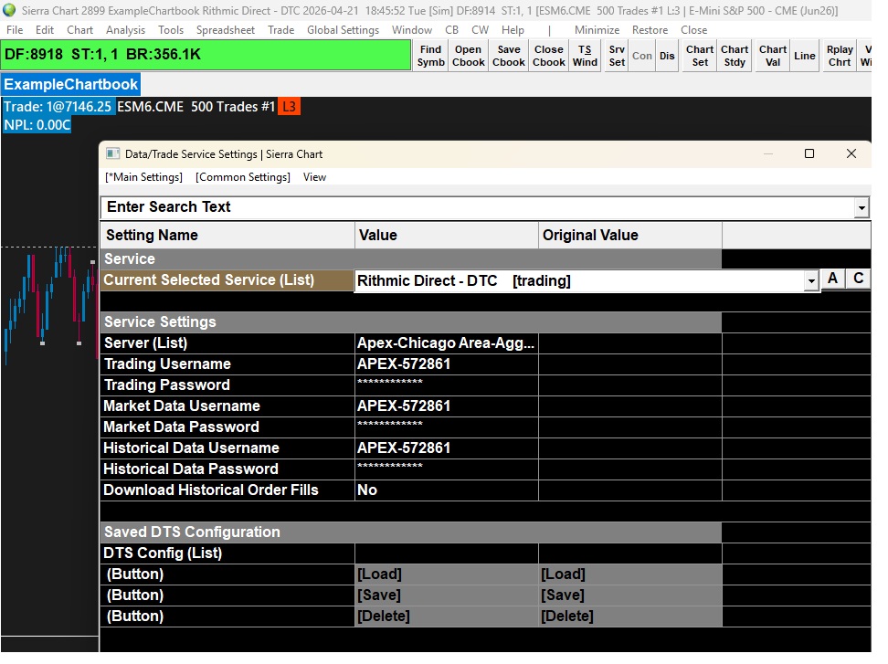
Task: Open the Help menu
Action: coord(513,30)
